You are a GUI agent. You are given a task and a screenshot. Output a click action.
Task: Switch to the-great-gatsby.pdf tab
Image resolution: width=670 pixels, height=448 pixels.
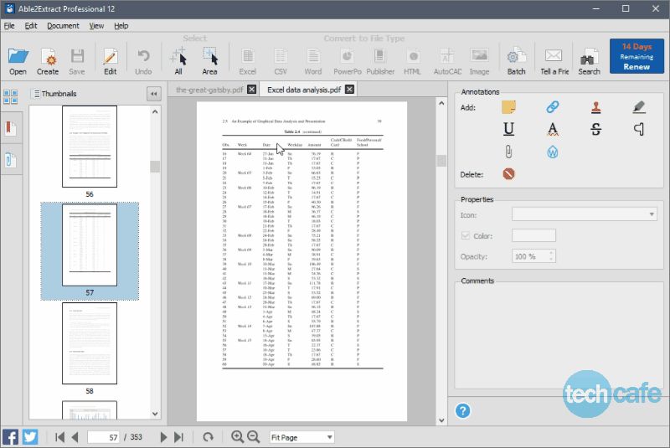(209, 90)
